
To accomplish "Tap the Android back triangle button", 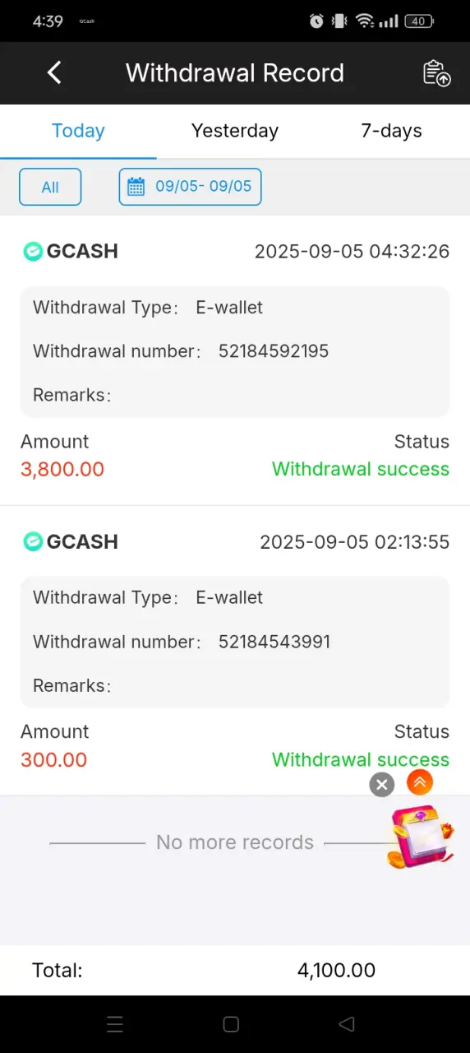I will (x=347, y=1024).
